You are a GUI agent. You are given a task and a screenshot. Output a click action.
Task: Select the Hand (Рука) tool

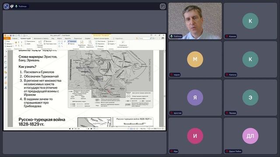pyautogui.click(x=7, y=41)
